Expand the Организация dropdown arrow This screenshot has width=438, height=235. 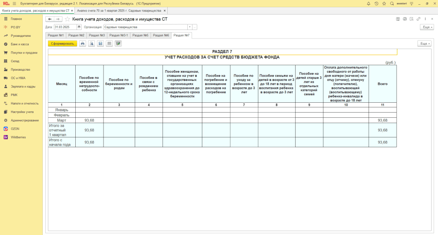[189, 27]
